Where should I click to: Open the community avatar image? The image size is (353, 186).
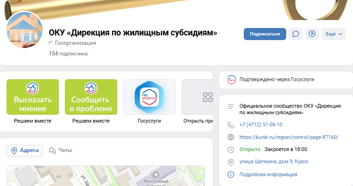coord(25,30)
